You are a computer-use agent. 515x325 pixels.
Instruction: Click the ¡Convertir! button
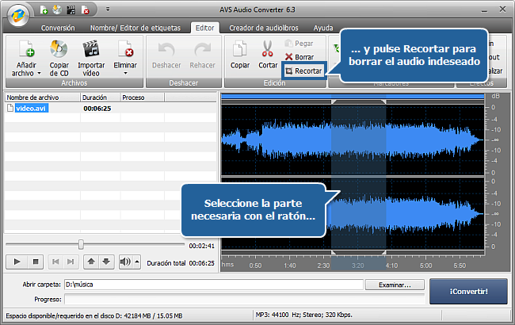coord(468,291)
